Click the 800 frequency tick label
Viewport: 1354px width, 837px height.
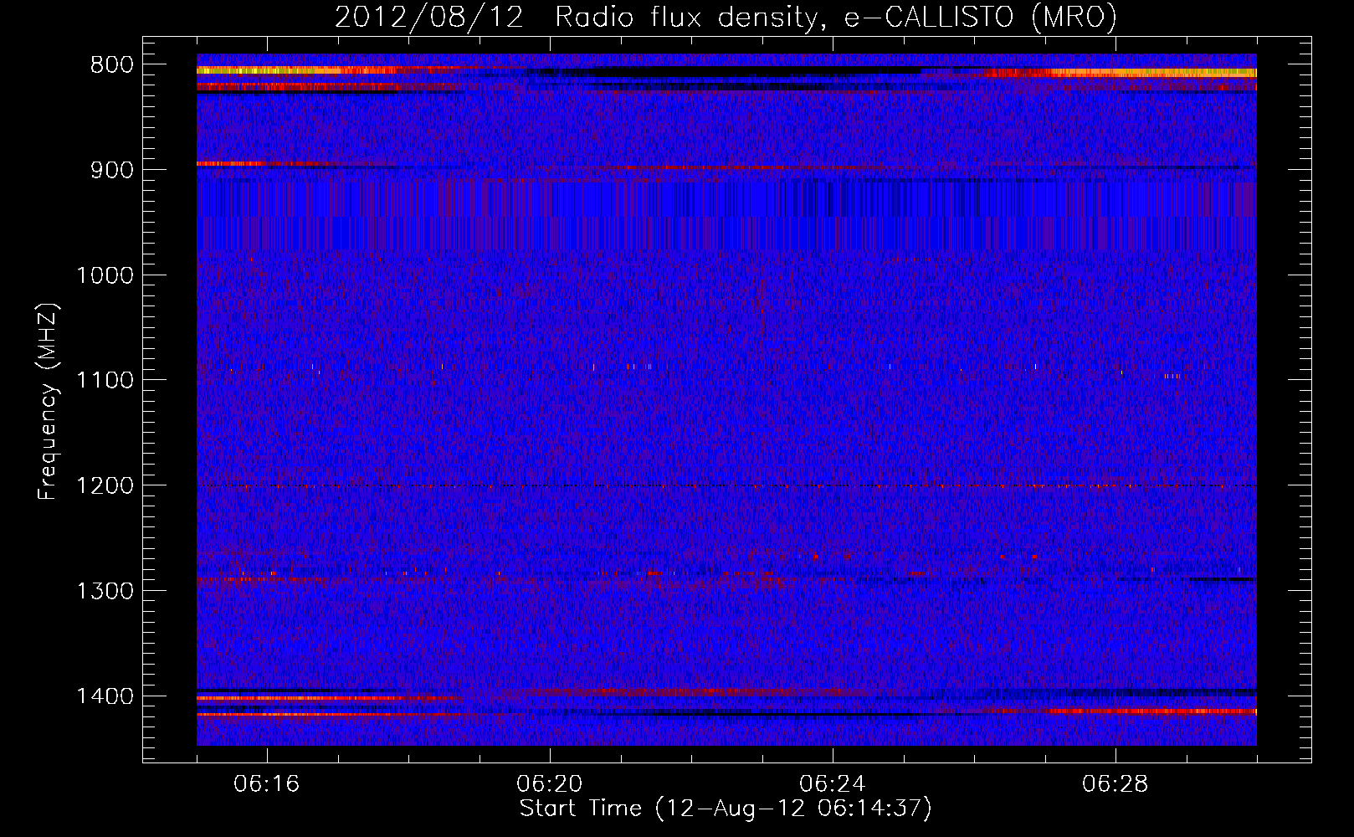pos(112,65)
